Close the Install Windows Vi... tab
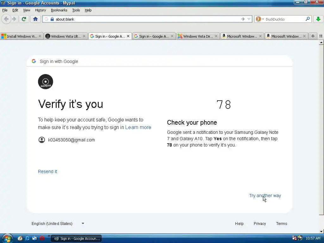 click(x=40, y=36)
